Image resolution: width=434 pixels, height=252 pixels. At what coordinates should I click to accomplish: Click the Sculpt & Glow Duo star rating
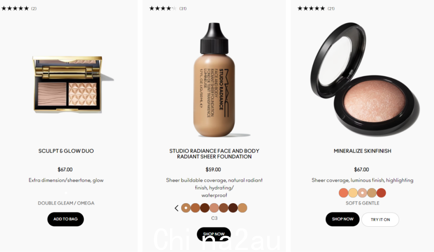(x=19, y=8)
